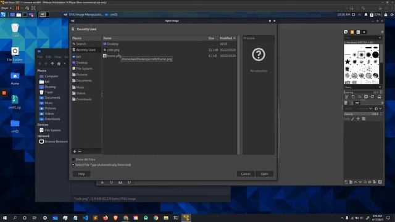
Task: Open File menu in file manager window
Action: (40, 57)
